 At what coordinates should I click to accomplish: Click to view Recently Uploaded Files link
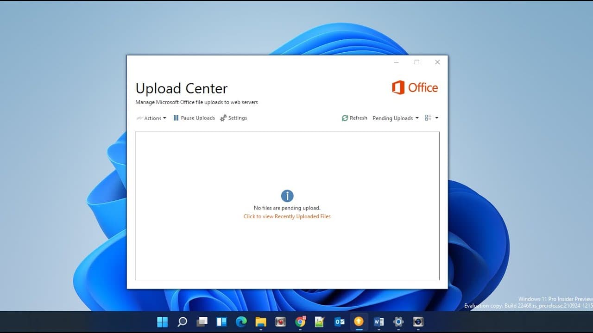[287, 216]
